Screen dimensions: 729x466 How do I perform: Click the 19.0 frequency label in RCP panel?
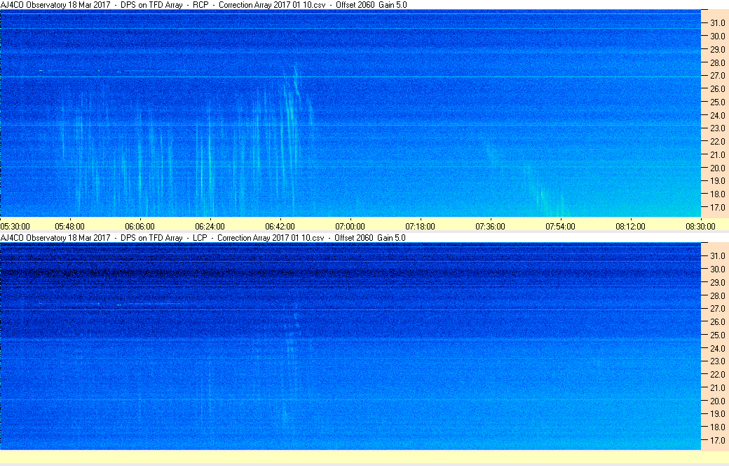coord(717,181)
